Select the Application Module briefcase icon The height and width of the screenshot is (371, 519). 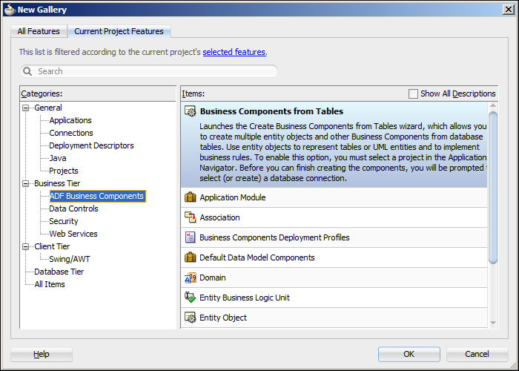(190, 198)
